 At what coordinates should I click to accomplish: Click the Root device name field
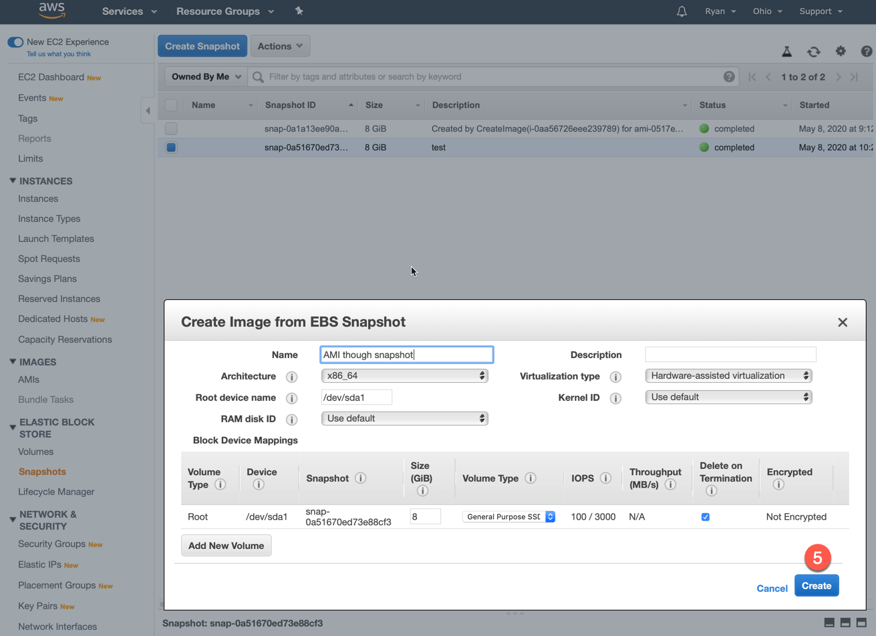pyautogui.click(x=357, y=397)
